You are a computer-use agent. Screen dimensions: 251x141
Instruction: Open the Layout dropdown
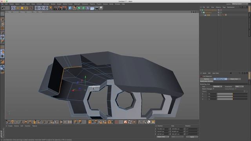point(240,4)
